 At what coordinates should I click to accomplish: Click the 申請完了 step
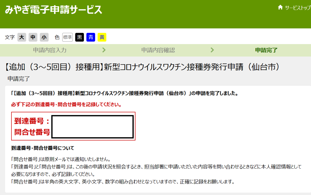(x=266, y=50)
